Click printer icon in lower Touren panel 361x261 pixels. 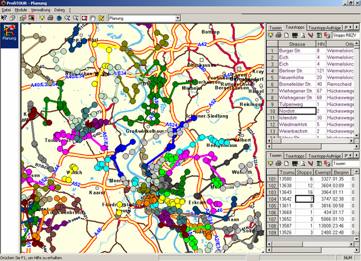(x=279, y=163)
